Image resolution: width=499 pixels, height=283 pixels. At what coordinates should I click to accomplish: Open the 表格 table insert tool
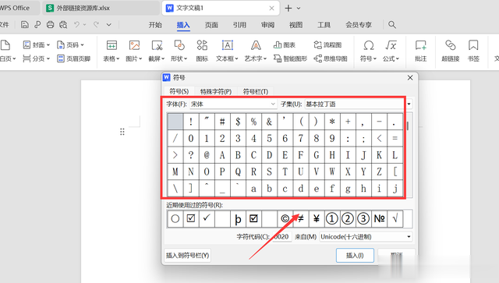pyautogui.click(x=111, y=51)
